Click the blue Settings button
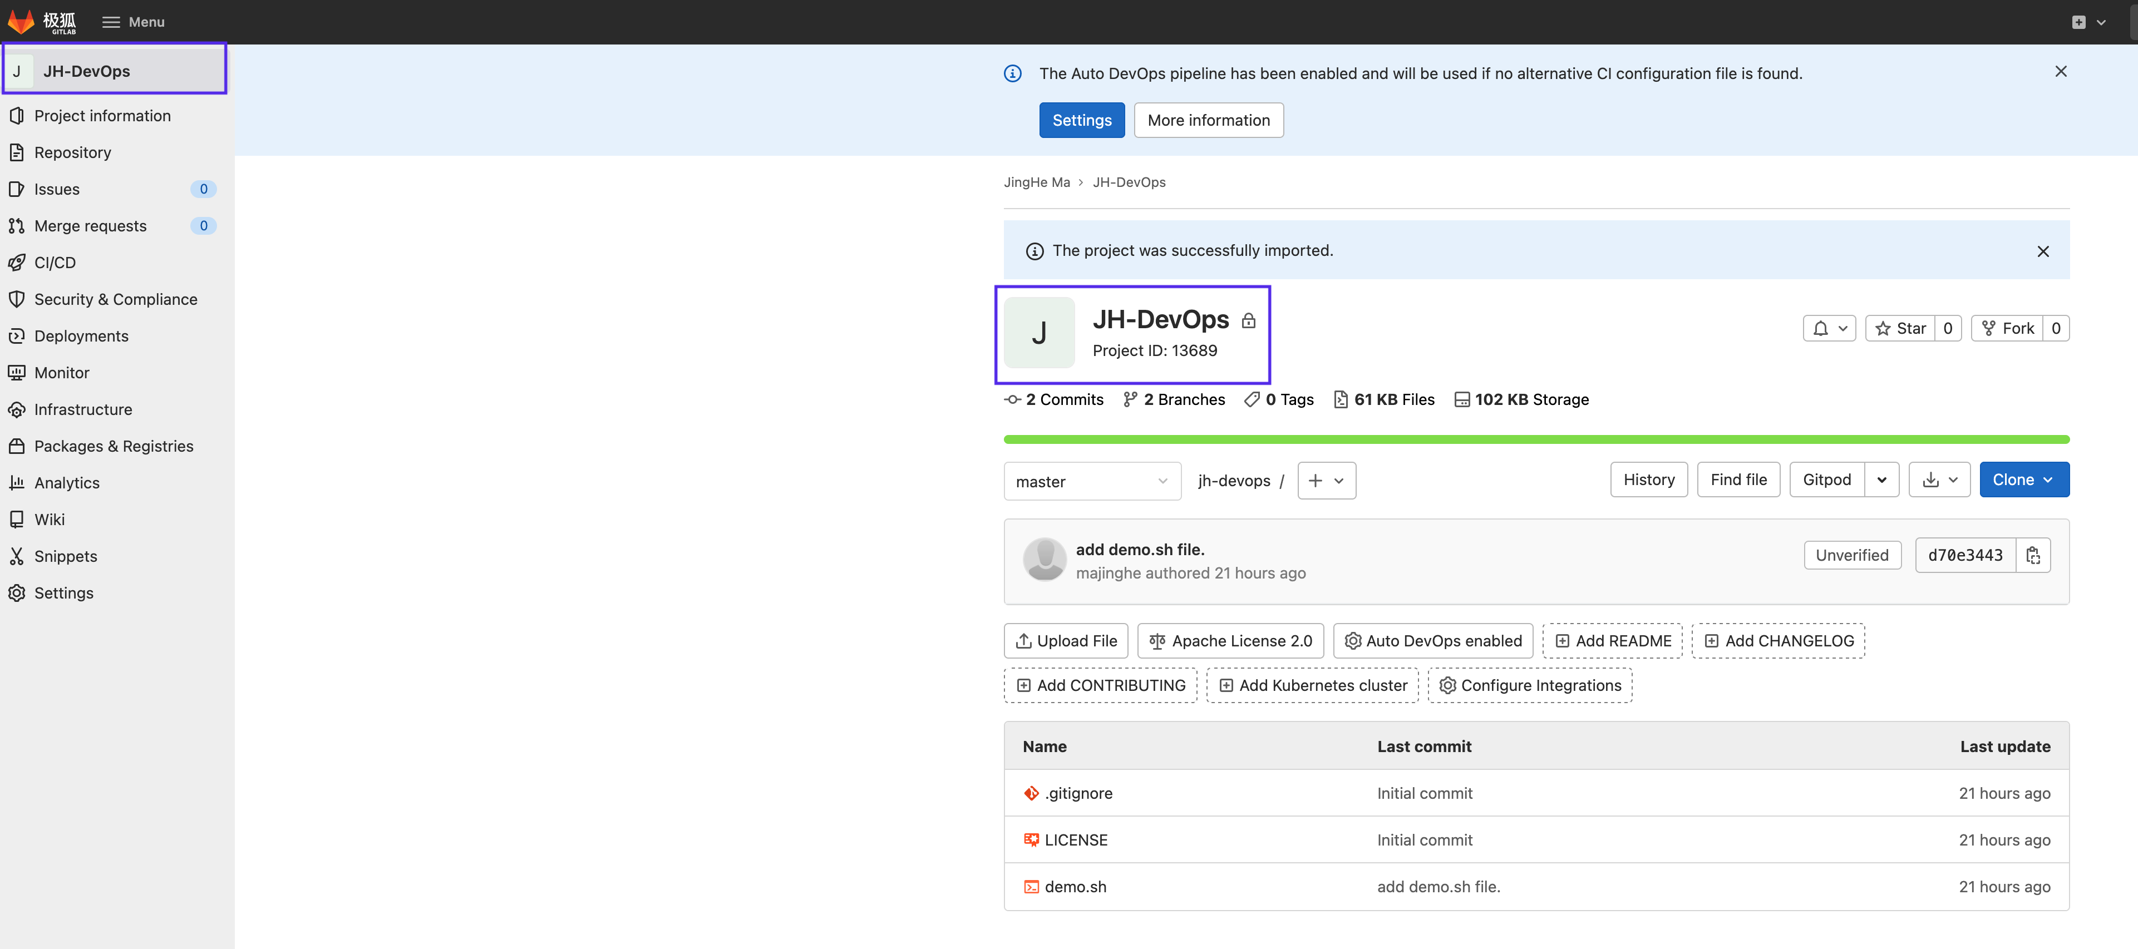 click(1081, 120)
